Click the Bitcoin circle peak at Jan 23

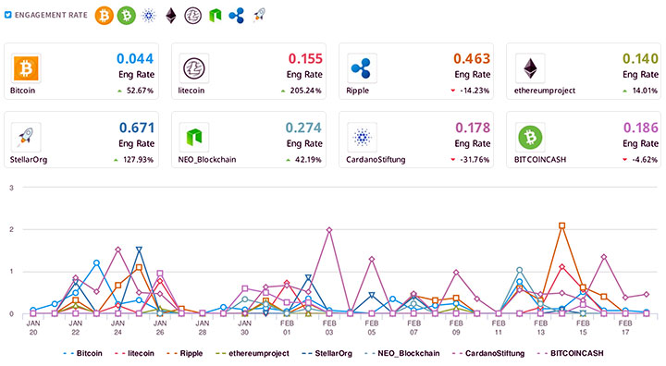coord(97,263)
